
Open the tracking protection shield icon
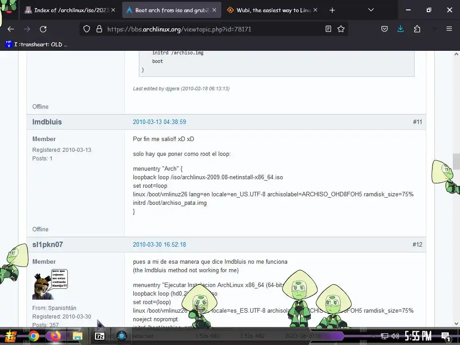87,29
